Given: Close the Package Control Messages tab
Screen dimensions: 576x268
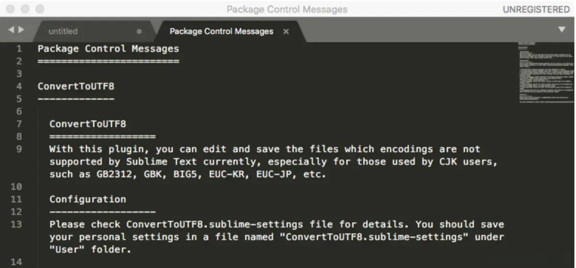Looking at the screenshot, I should 286,32.
